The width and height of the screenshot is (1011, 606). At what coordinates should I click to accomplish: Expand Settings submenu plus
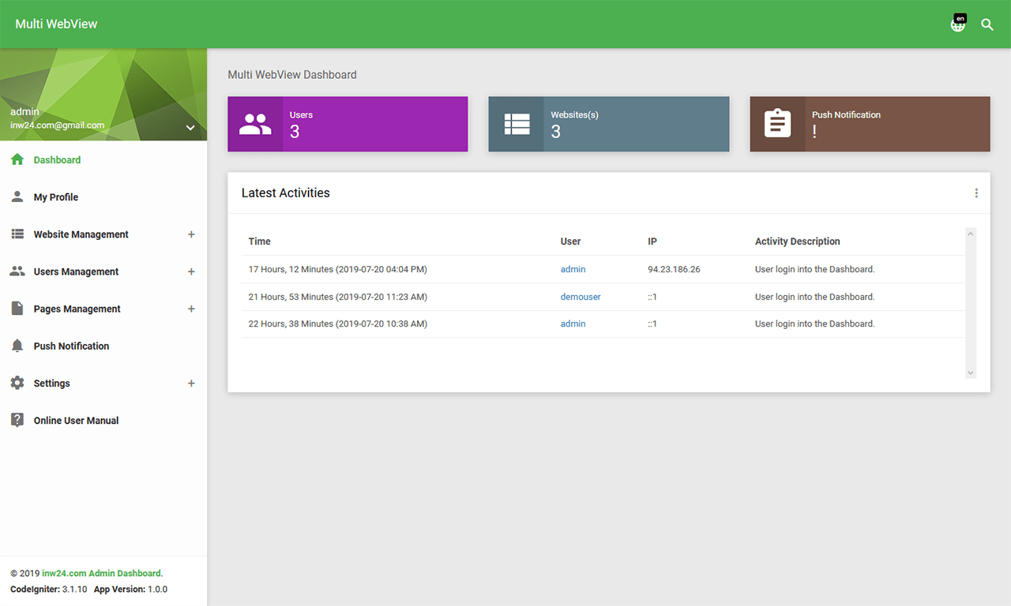tap(191, 383)
